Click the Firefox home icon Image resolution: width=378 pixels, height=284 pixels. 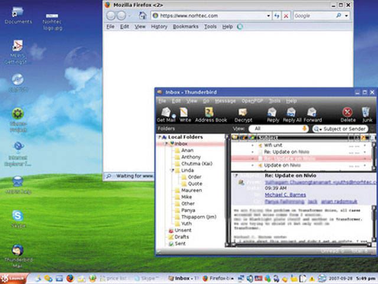(x=143, y=16)
